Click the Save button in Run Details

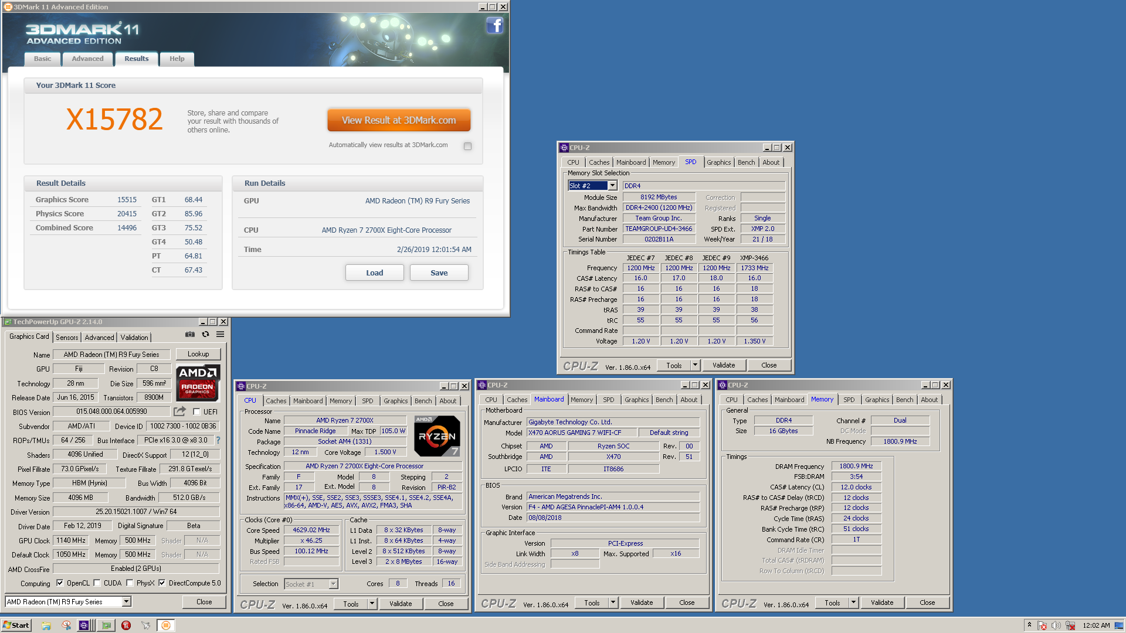point(439,273)
